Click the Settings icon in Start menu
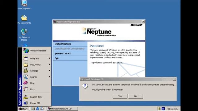This screenshot has width=198, height=111. tap(26, 71)
